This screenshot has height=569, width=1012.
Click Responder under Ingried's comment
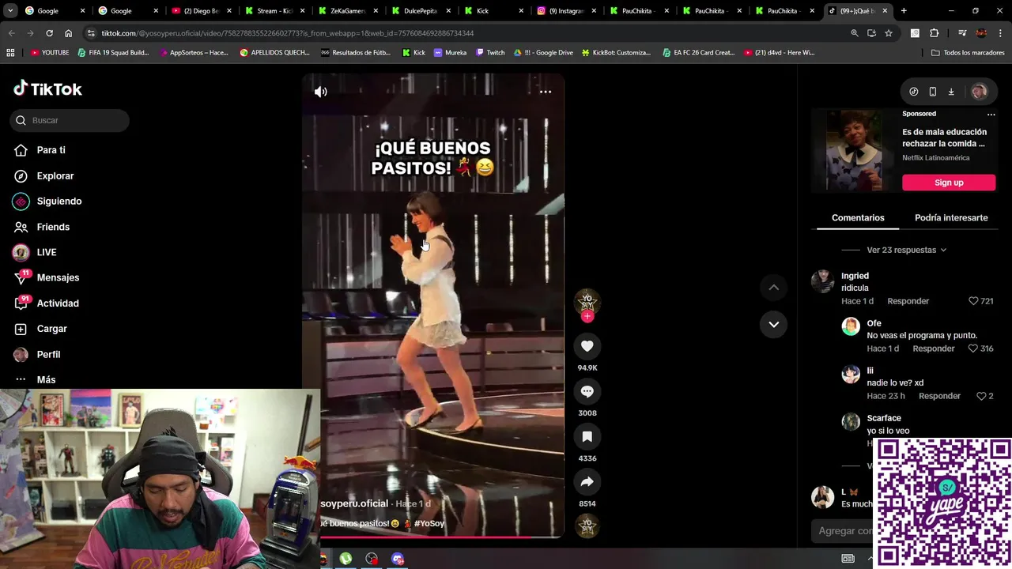pos(908,301)
